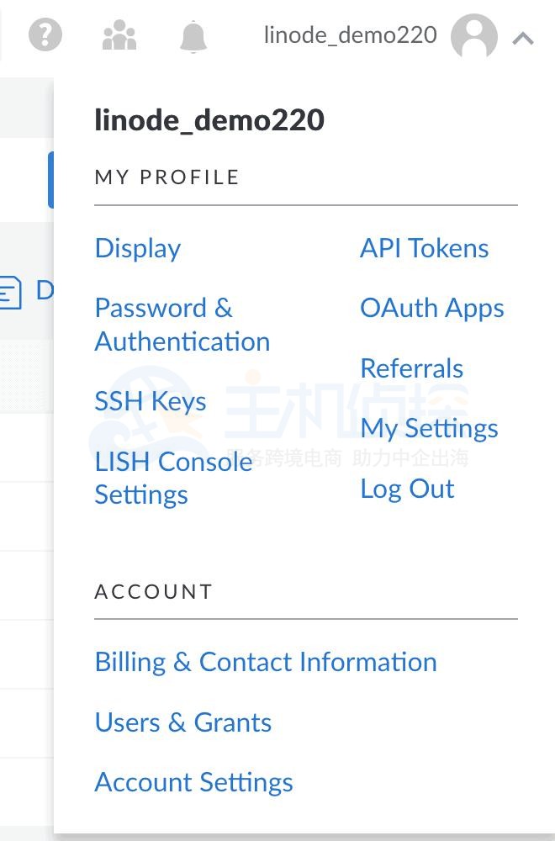Click the document icon behind menu
The image size is (555, 841).
(10, 293)
